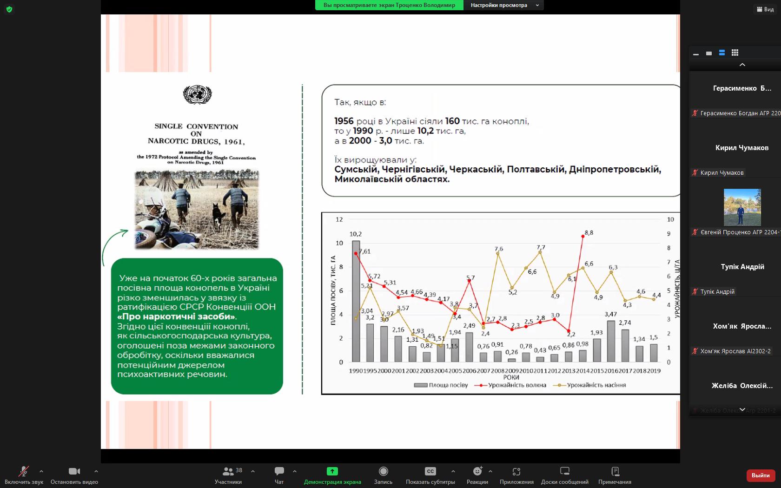Screen dimensions: 781x488
Task: Show subtitles with Показать субтитры
Action: pos(430,475)
